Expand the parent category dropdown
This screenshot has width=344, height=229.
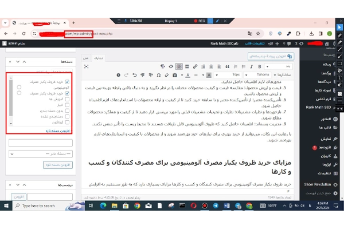(x=41, y=154)
